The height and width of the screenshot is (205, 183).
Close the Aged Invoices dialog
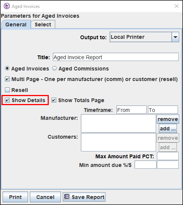click(x=177, y=6)
